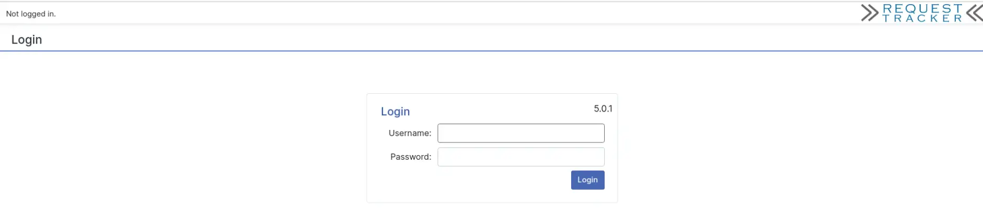Click the "Not logged in." status text
This screenshot has width=983, height=220.
point(31,14)
